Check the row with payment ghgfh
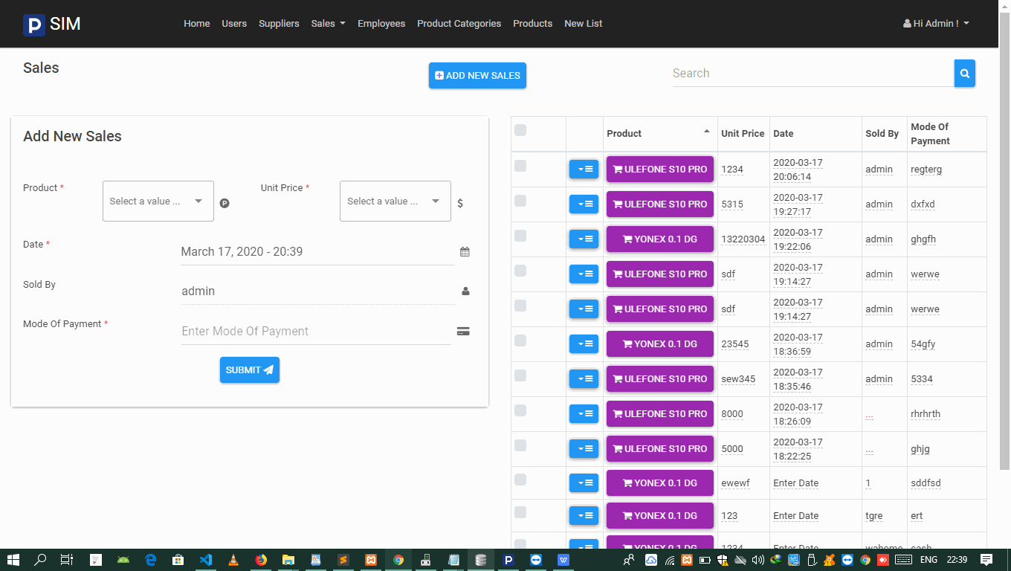Viewport: 1011px width, 571px height. [520, 236]
